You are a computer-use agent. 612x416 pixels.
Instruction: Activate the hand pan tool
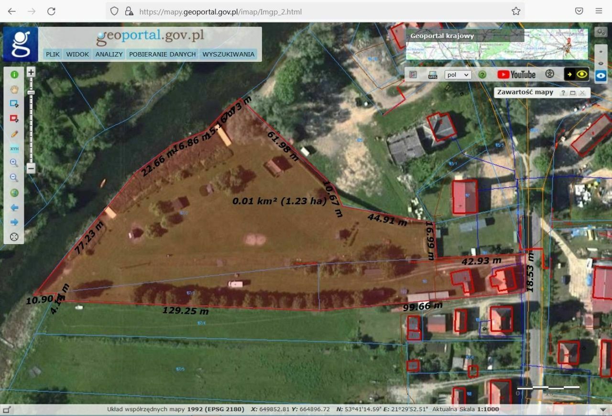14,89
